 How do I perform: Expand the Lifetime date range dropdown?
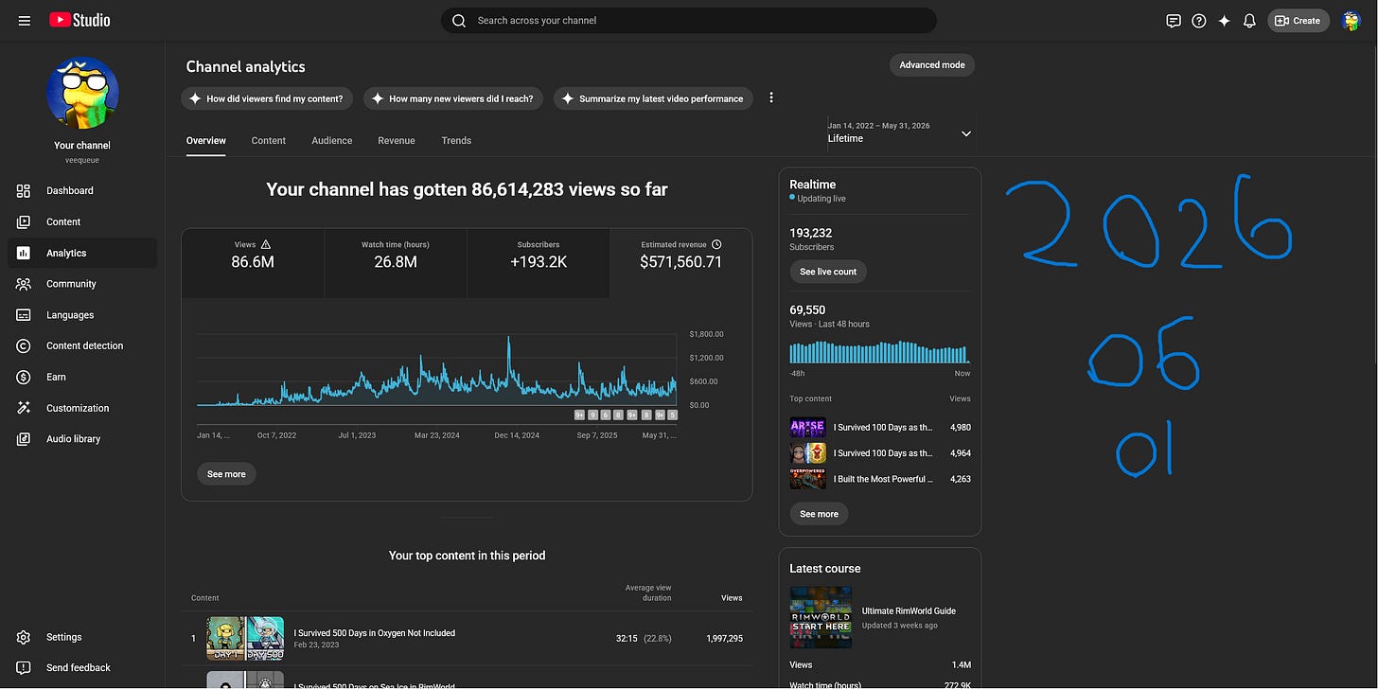pyautogui.click(x=900, y=133)
